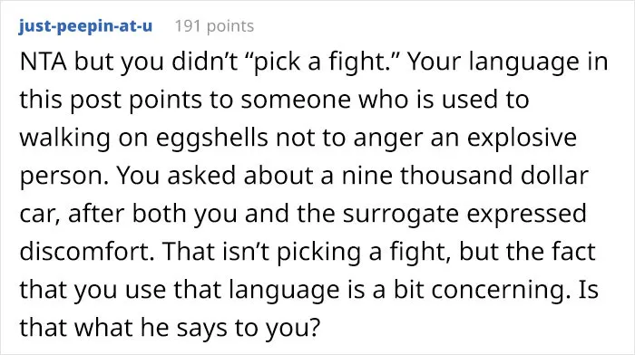Open the just-peepin-at-u user profile
This screenshot has width=635, height=355.
point(85,26)
